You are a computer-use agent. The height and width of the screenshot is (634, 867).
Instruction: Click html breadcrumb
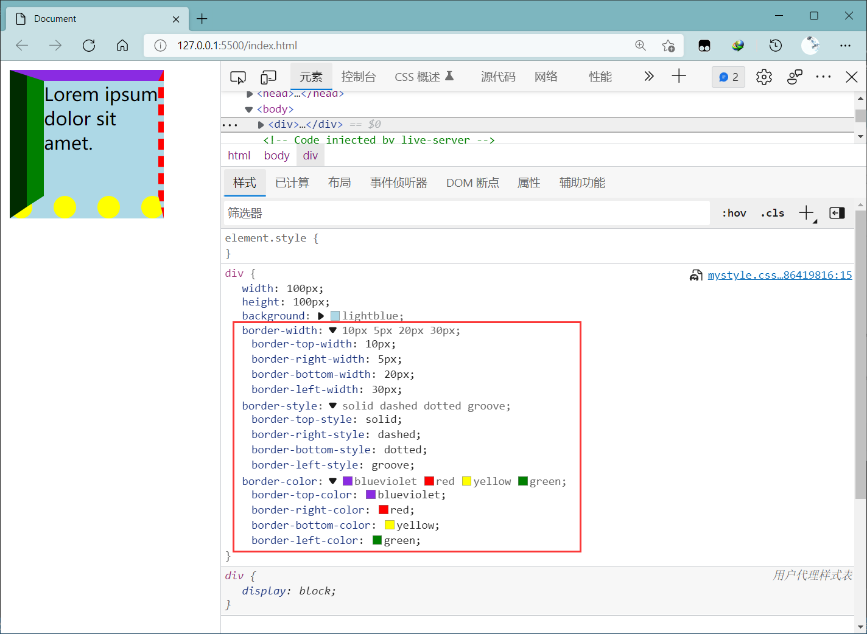pyautogui.click(x=239, y=155)
